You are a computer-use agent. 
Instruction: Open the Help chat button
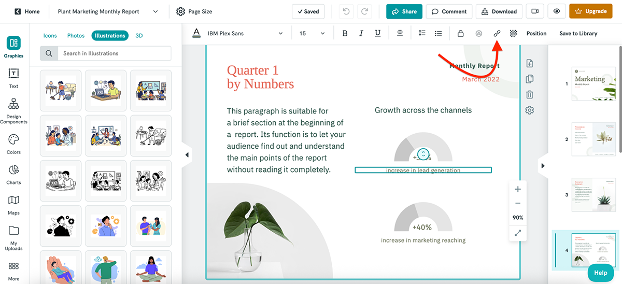click(x=601, y=273)
